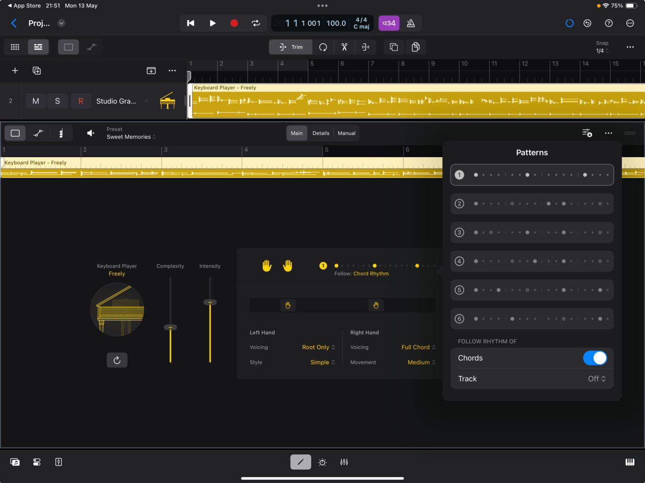Choose pattern 4 in Patterns list
The height and width of the screenshot is (483, 645).
click(532, 261)
